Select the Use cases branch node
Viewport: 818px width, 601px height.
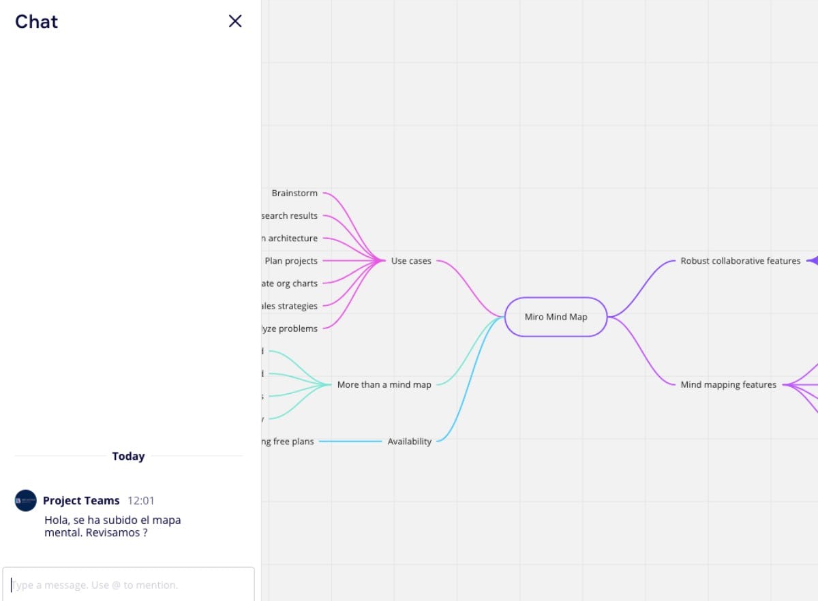click(x=410, y=260)
